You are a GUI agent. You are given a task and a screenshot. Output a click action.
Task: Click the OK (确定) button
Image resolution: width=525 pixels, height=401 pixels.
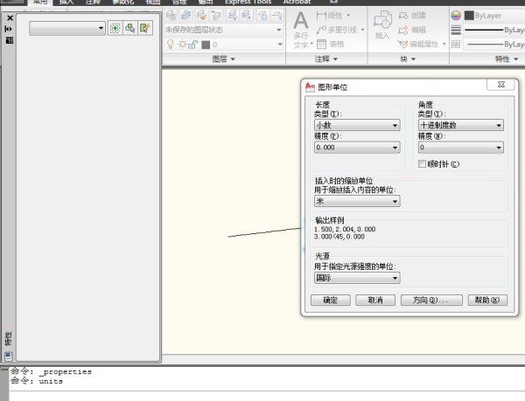coord(330,300)
